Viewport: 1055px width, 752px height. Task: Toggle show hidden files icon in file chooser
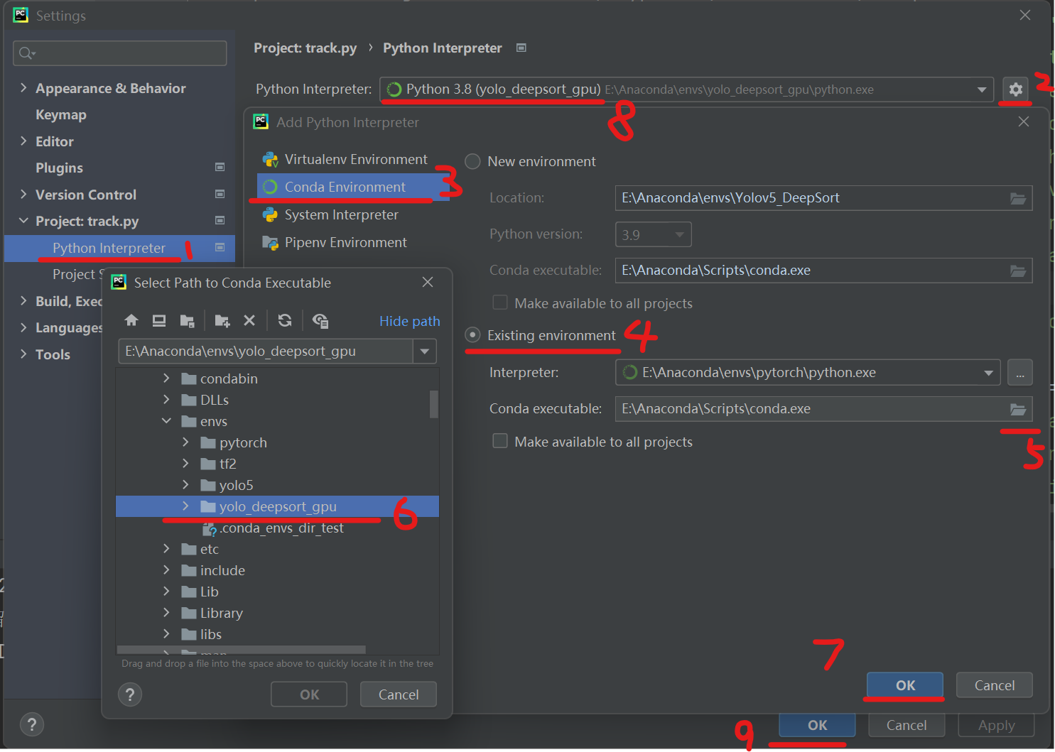(320, 320)
